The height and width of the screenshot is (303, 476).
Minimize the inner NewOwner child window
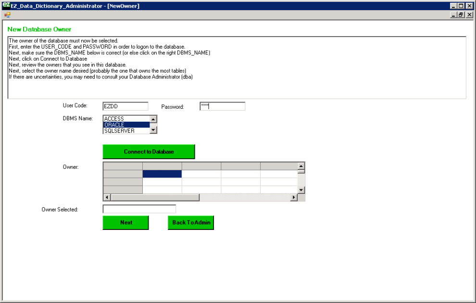[x=453, y=15]
